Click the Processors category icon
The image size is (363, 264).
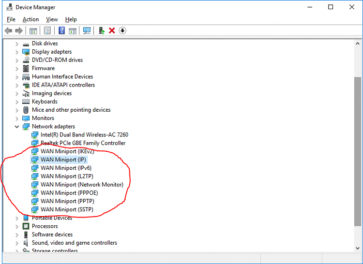click(x=26, y=226)
